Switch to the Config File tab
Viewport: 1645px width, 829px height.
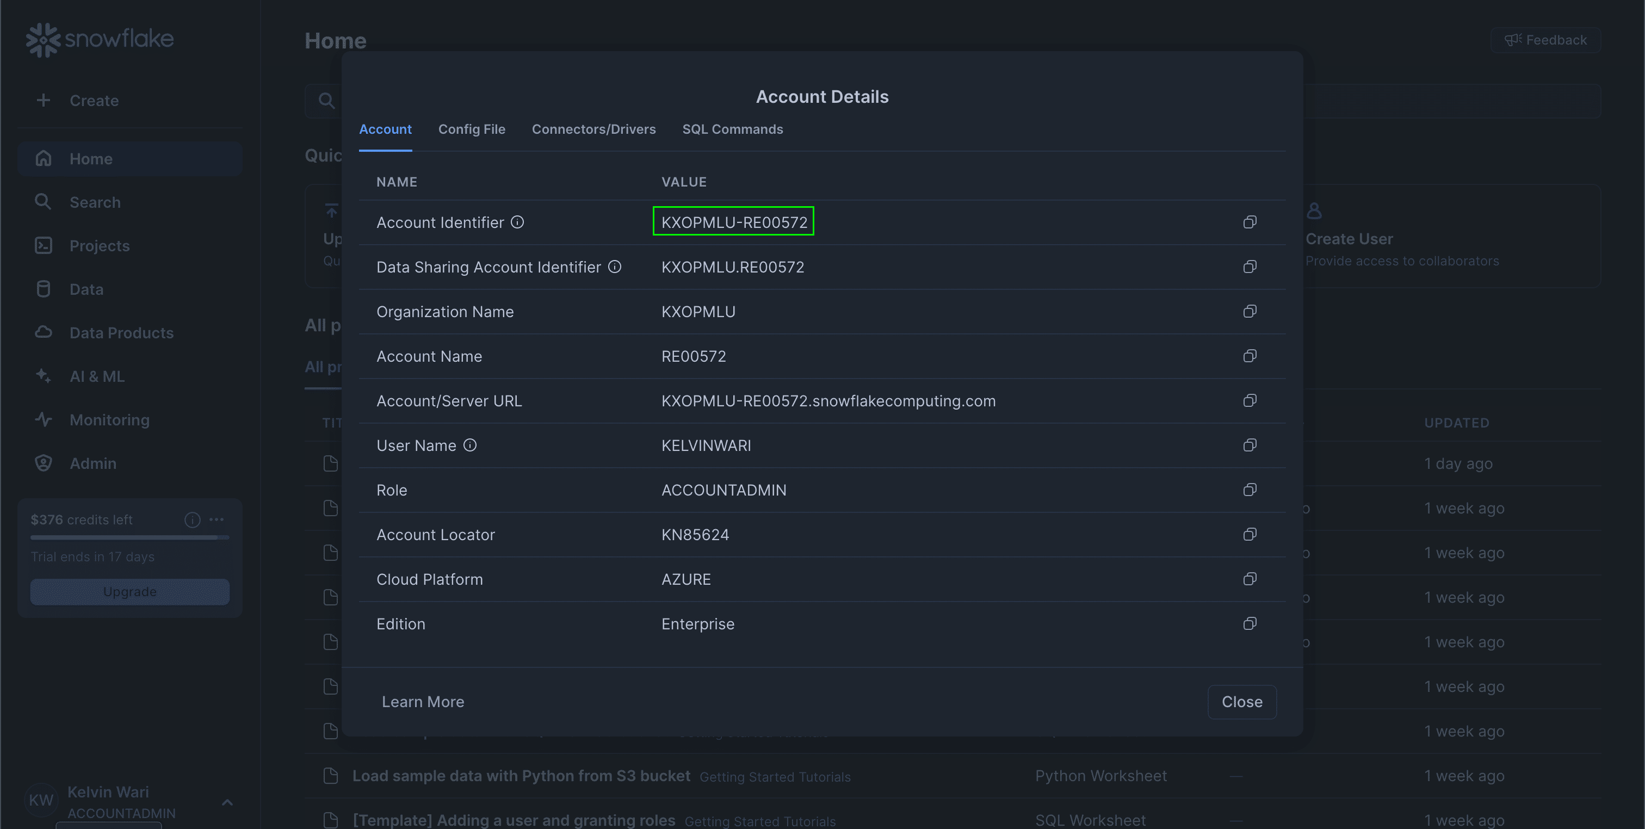(x=471, y=129)
